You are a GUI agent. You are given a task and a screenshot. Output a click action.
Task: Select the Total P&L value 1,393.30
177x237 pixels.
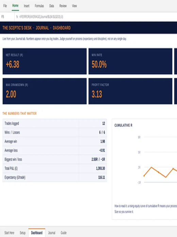(100, 168)
